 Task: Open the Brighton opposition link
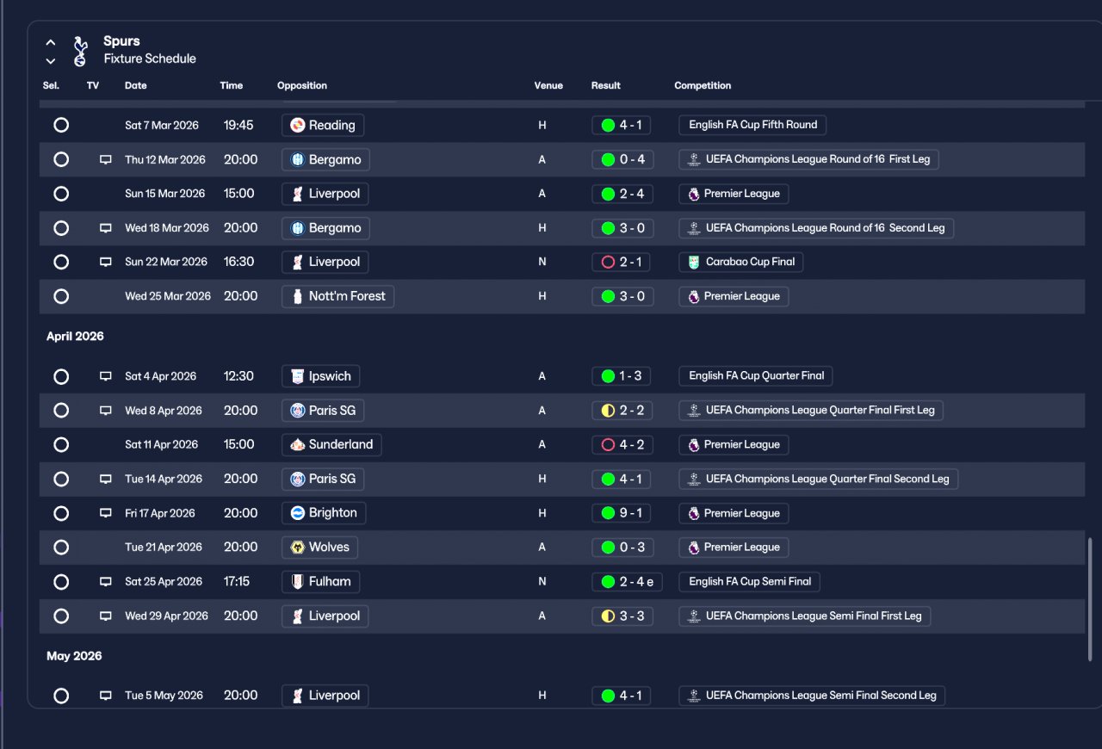[x=324, y=513]
